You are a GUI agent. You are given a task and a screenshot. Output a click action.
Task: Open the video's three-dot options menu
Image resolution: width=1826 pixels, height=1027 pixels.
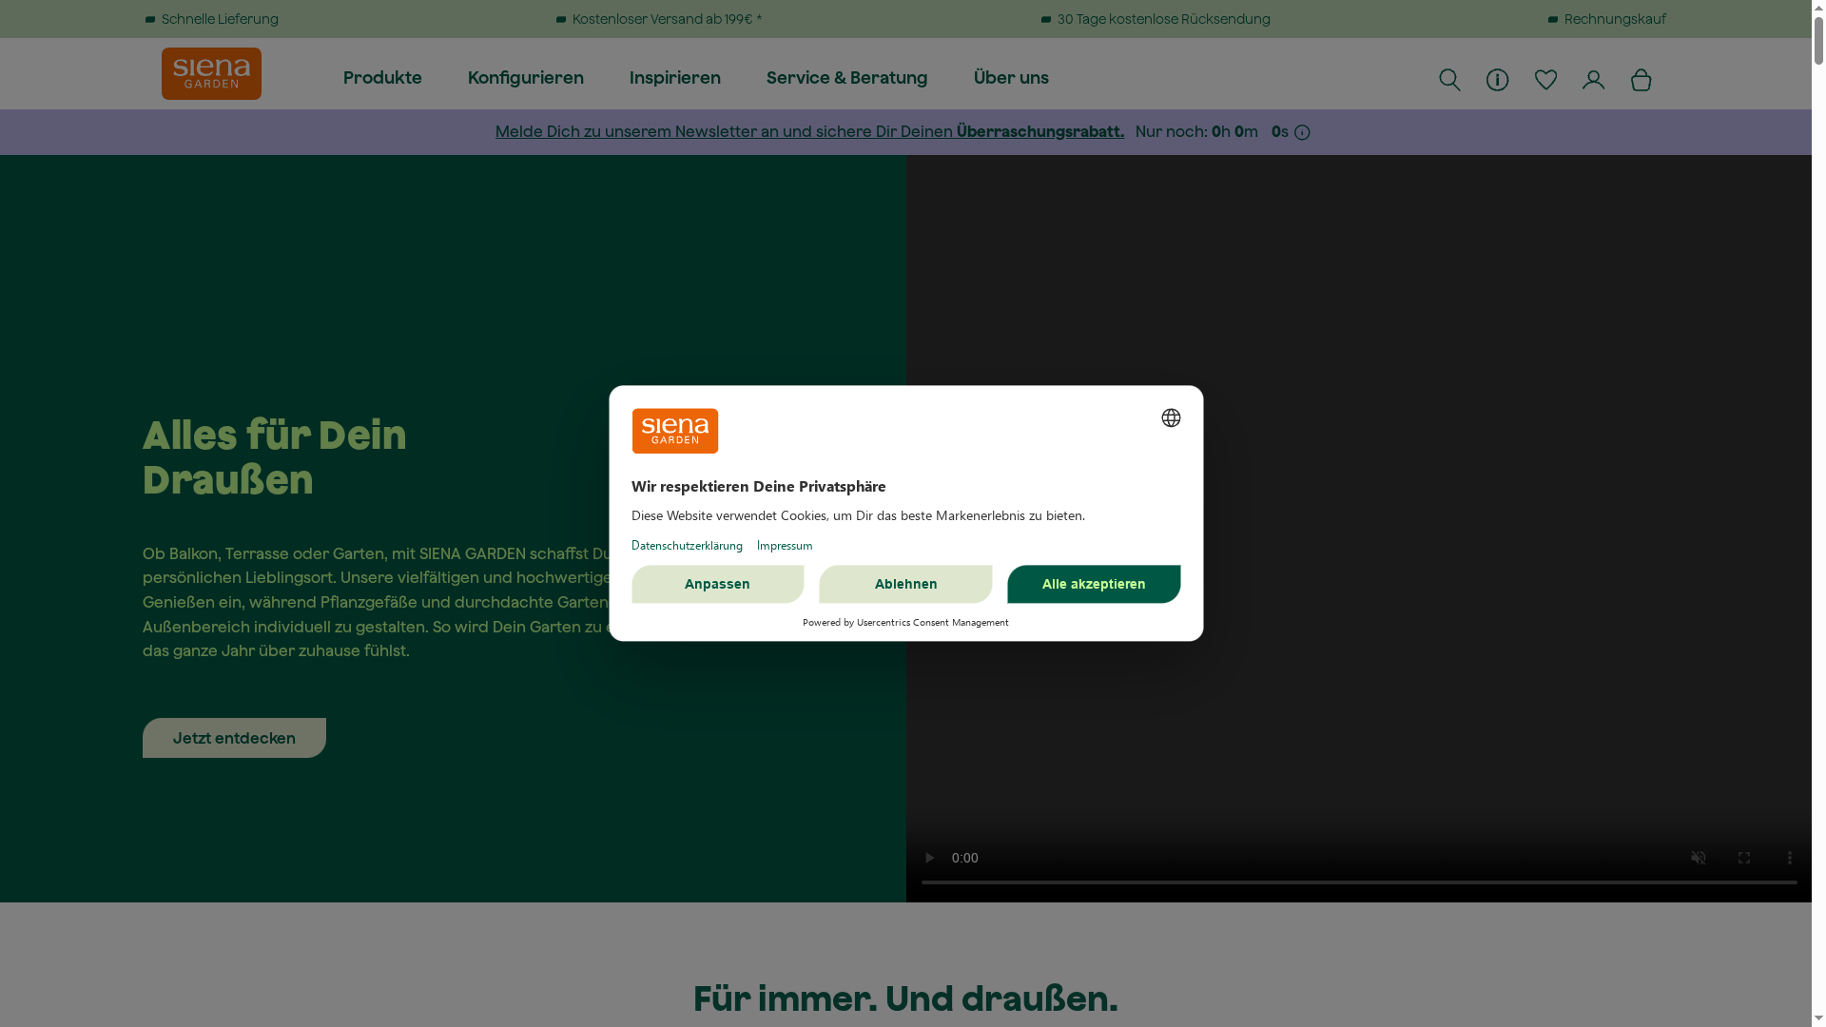pyautogui.click(x=1790, y=858)
